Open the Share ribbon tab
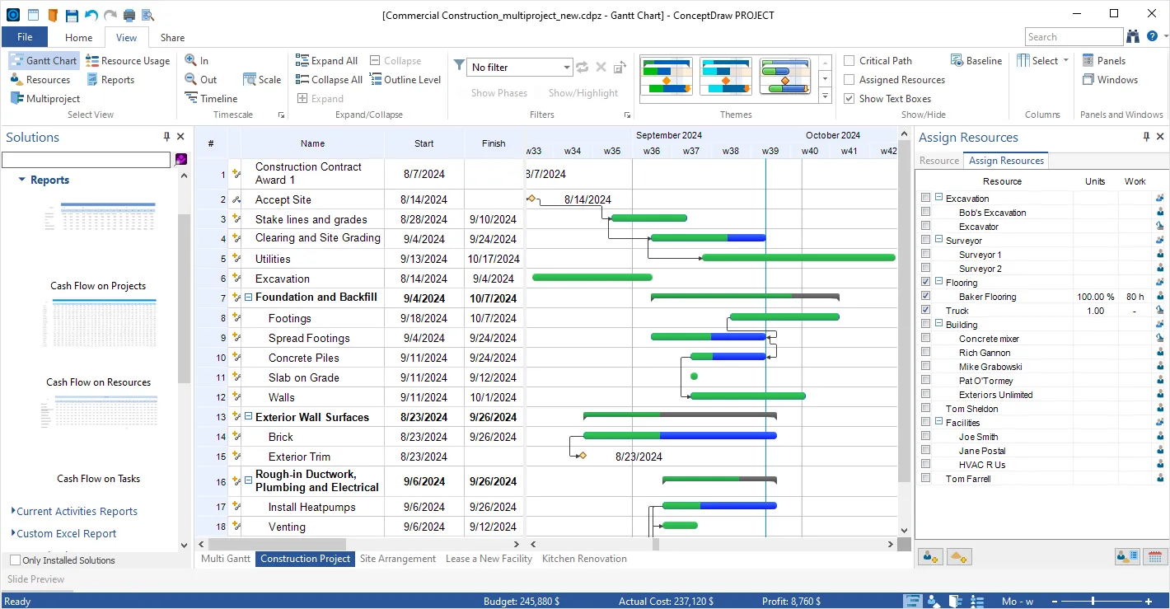The image size is (1170, 609). pos(172,38)
